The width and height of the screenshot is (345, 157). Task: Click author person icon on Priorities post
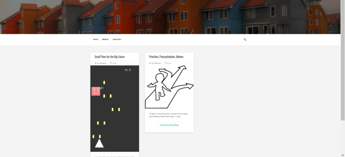[150, 63]
